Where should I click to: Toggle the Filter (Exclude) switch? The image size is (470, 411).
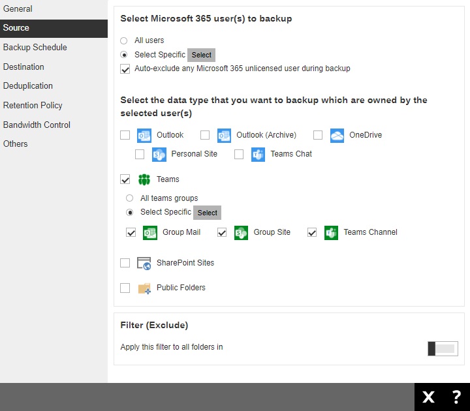(443, 348)
